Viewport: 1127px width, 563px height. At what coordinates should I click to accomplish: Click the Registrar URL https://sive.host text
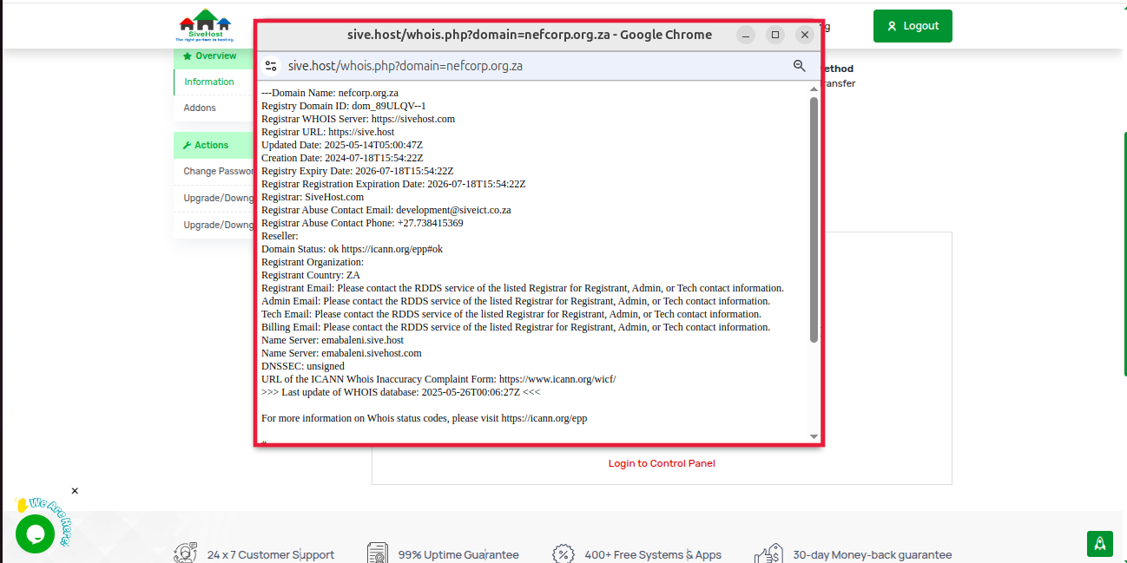point(328,132)
